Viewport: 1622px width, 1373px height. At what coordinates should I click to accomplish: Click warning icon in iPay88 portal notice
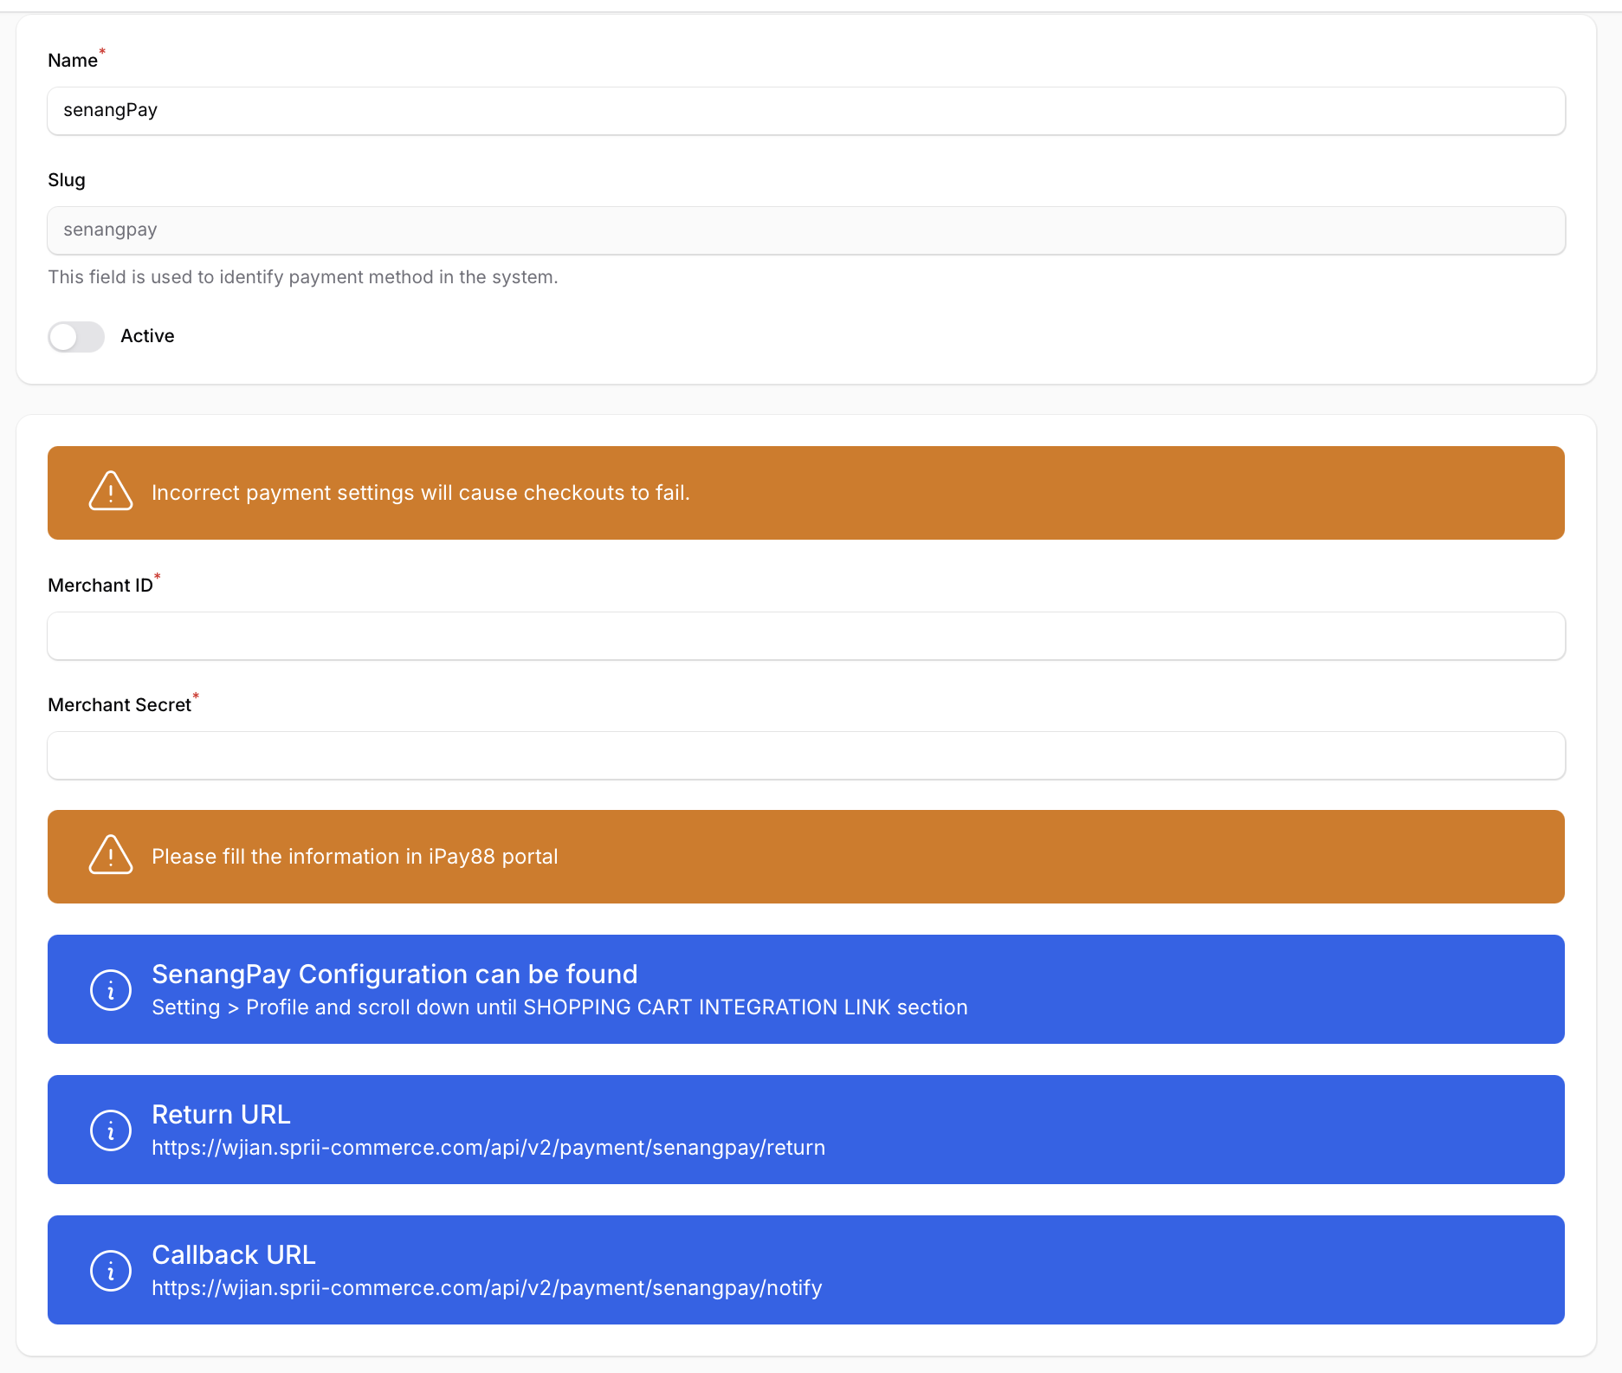(x=111, y=856)
